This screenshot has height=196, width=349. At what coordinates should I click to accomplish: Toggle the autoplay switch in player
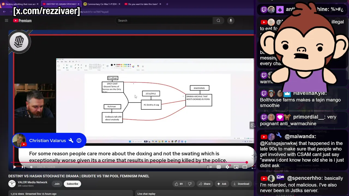pos(209,167)
